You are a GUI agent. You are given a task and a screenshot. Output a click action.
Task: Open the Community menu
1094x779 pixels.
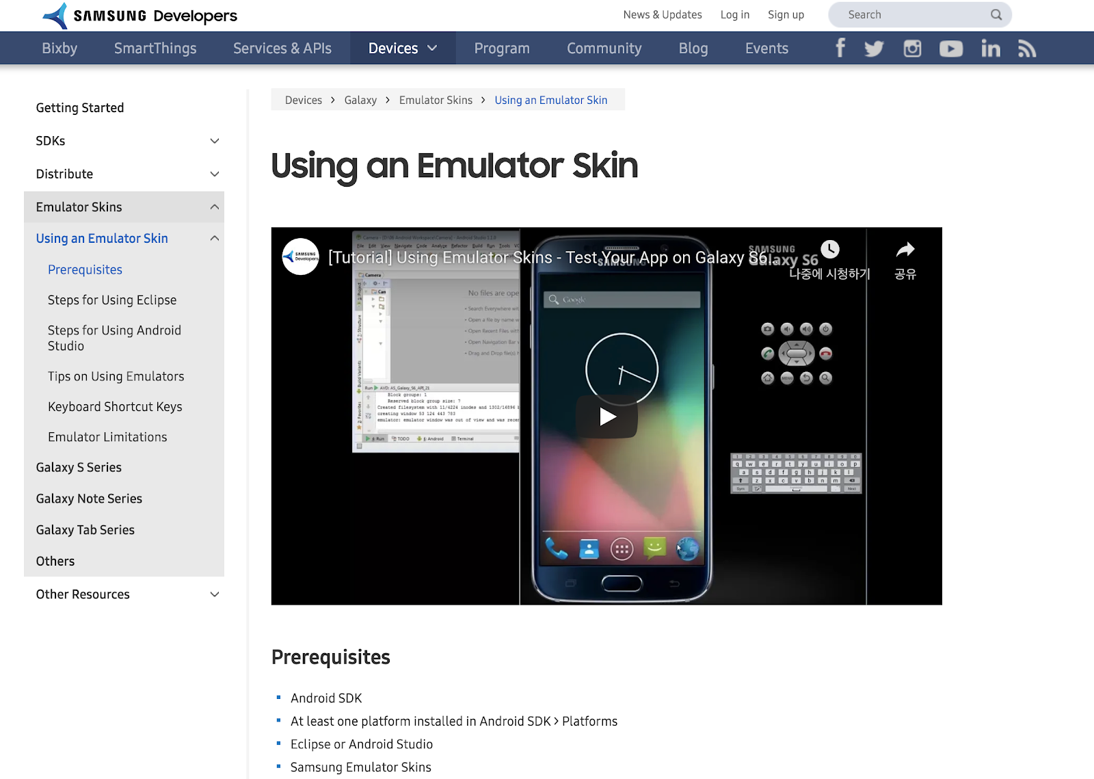coord(604,48)
